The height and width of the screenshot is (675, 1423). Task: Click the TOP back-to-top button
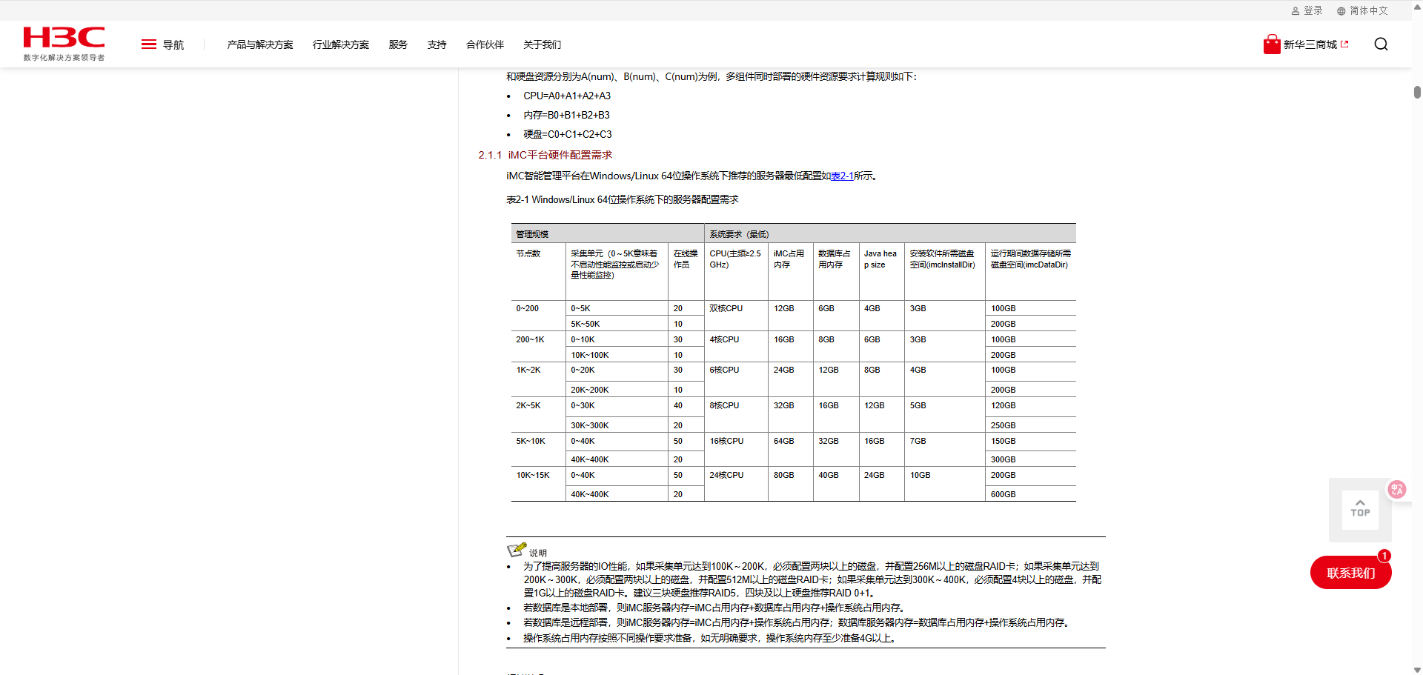pyautogui.click(x=1360, y=509)
